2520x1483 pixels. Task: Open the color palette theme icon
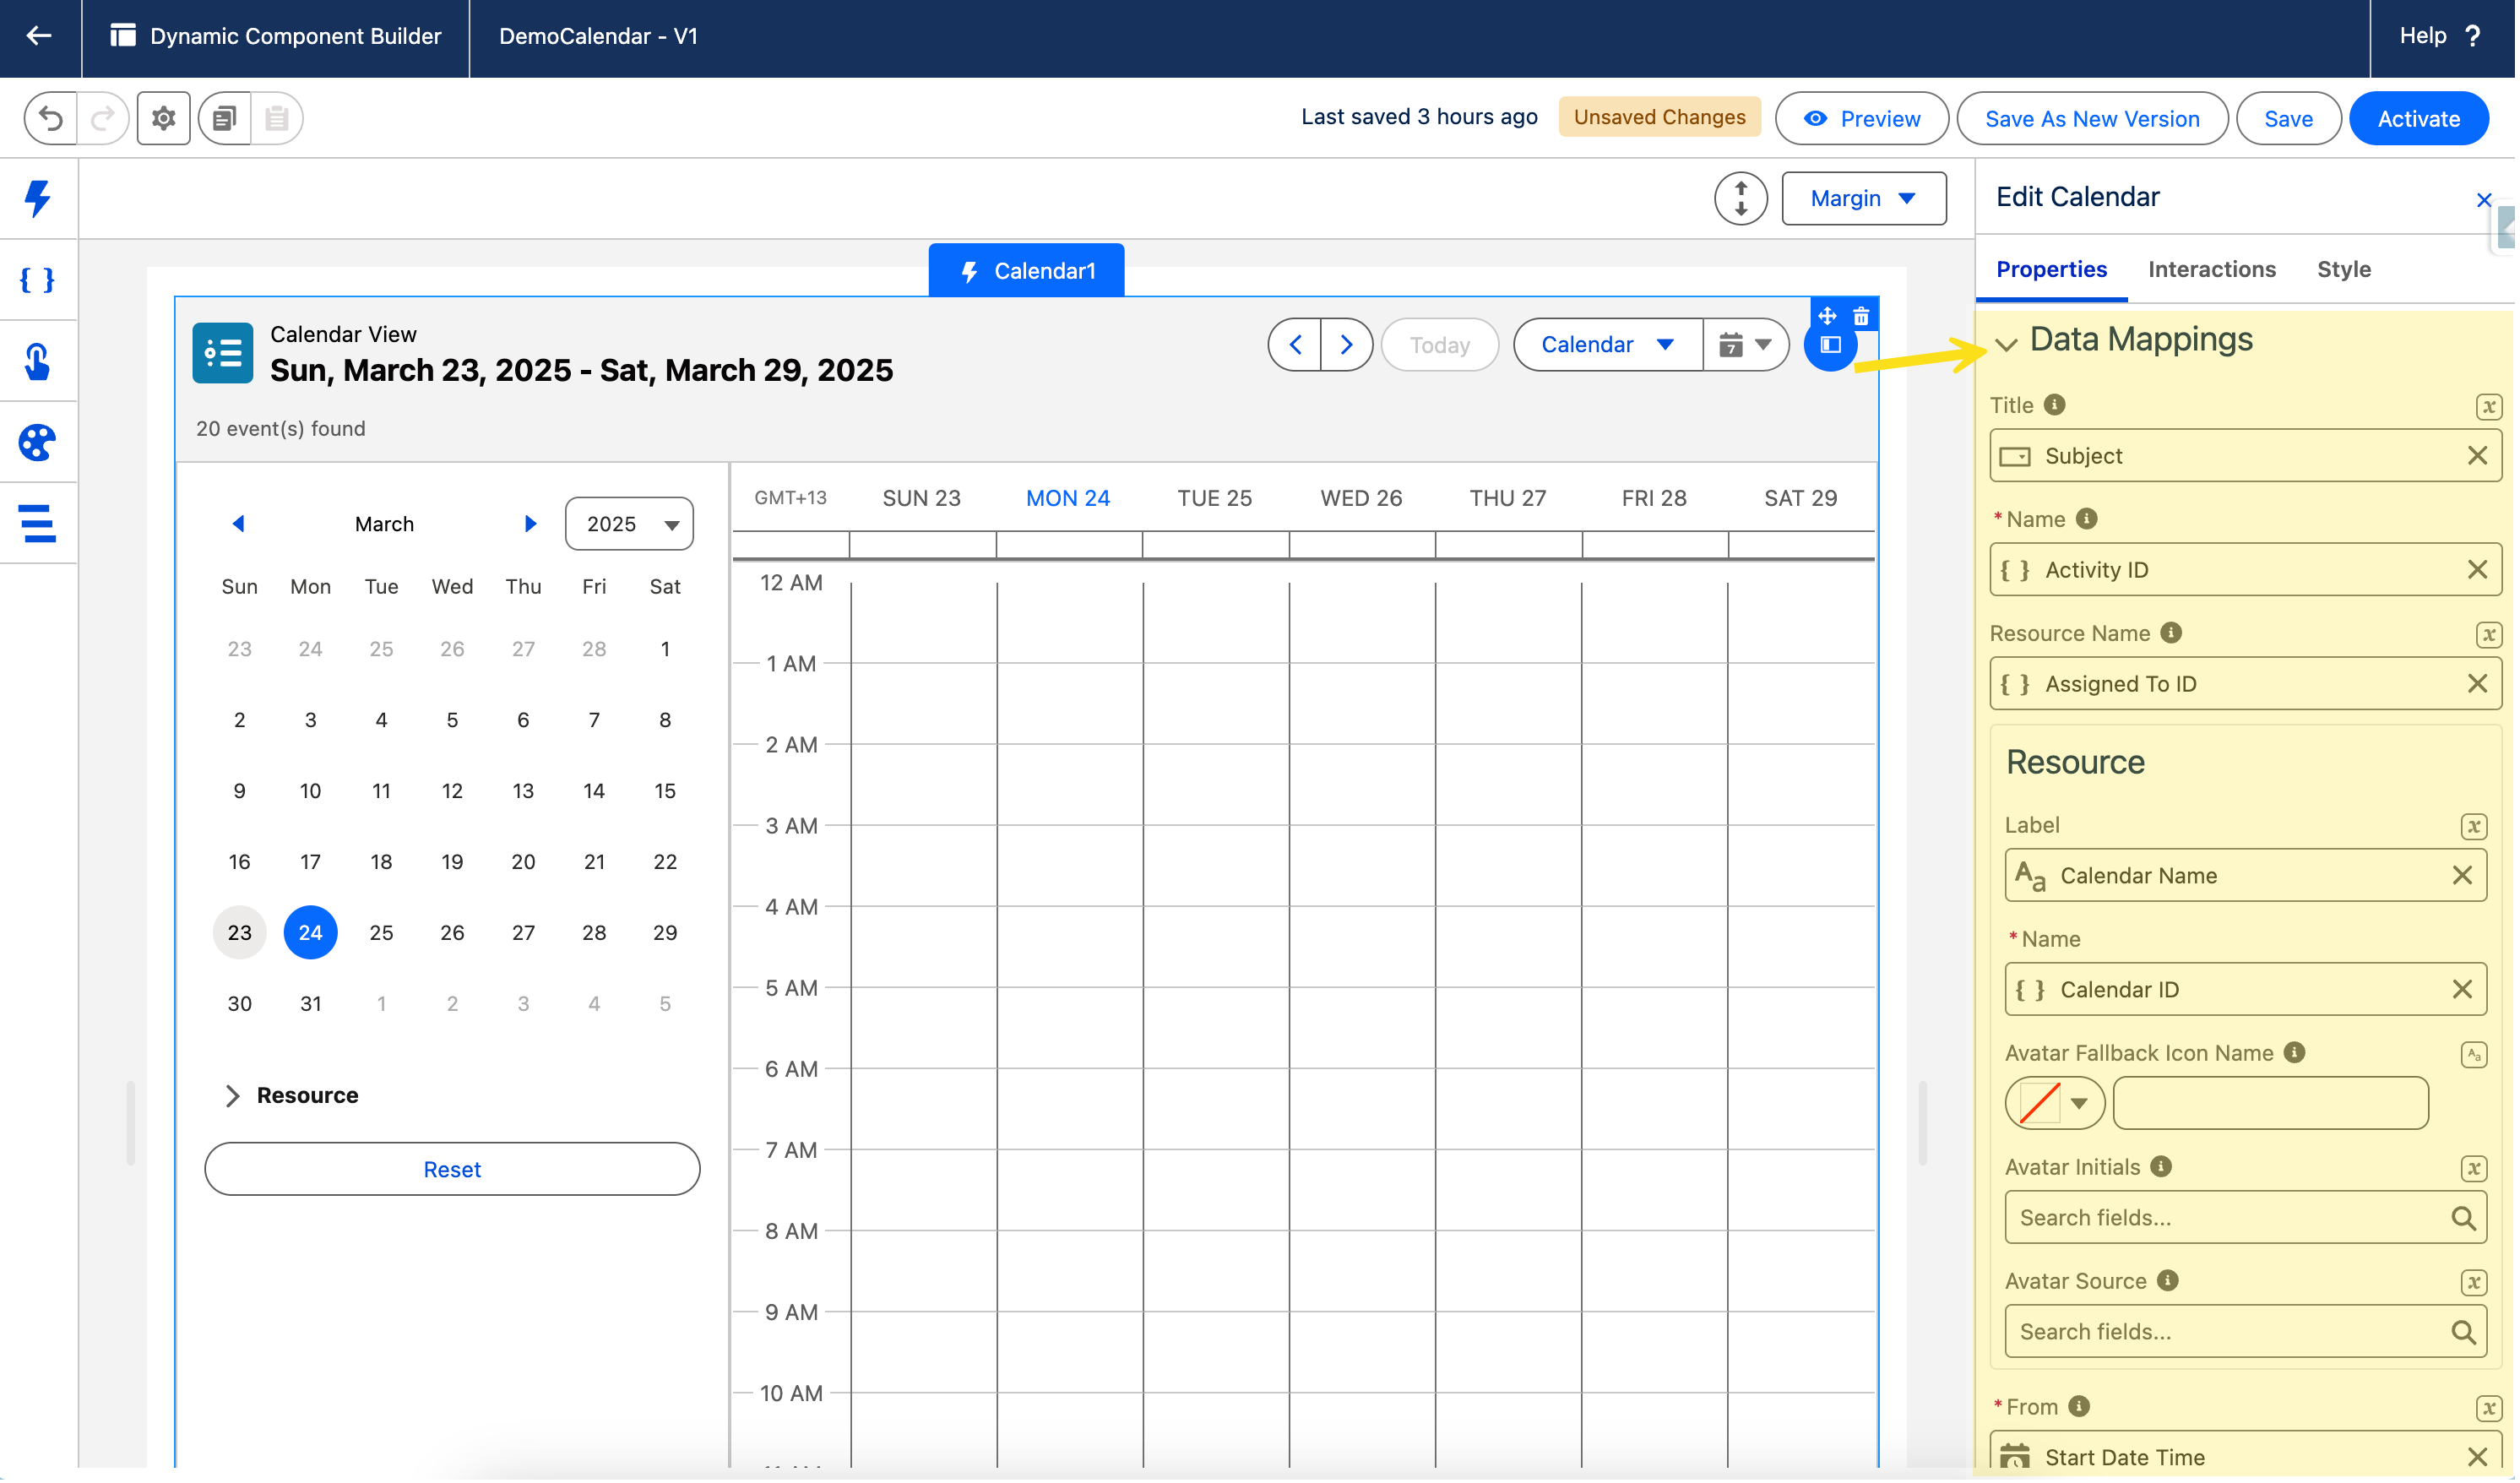(38, 443)
